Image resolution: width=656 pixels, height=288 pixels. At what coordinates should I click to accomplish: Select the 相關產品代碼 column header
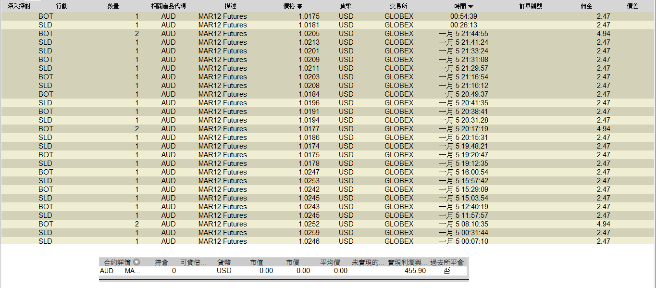(168, 6)
